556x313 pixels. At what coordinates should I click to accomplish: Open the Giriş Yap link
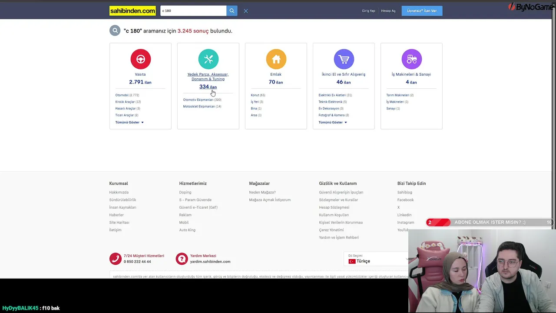point(368,11)
